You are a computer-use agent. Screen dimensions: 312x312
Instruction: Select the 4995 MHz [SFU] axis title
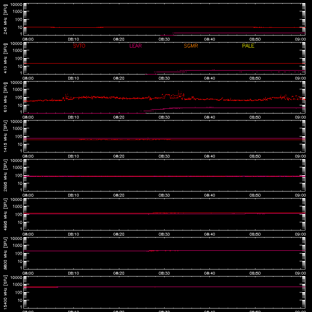pos(5,214)
